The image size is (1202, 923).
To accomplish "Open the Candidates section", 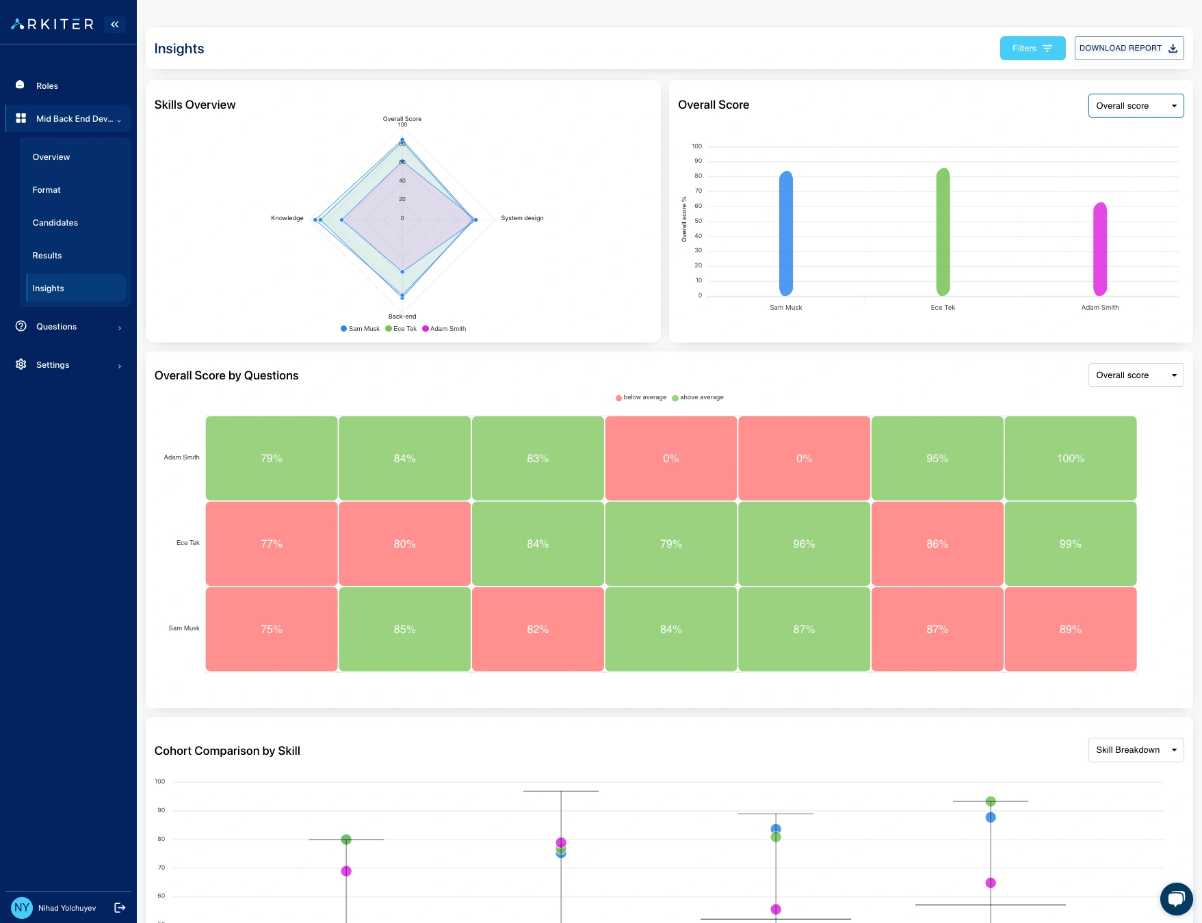I will [x=55, y=223].
